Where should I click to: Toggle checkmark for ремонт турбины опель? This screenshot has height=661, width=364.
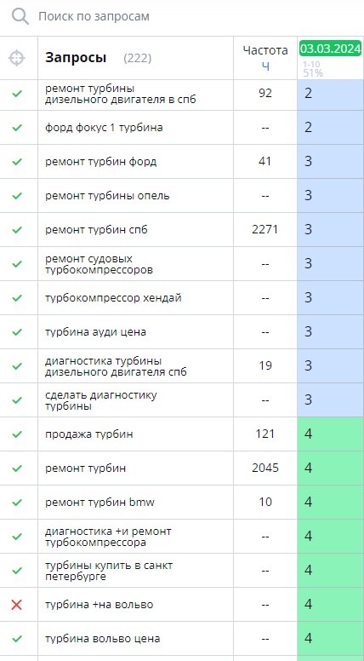point(17,196)
